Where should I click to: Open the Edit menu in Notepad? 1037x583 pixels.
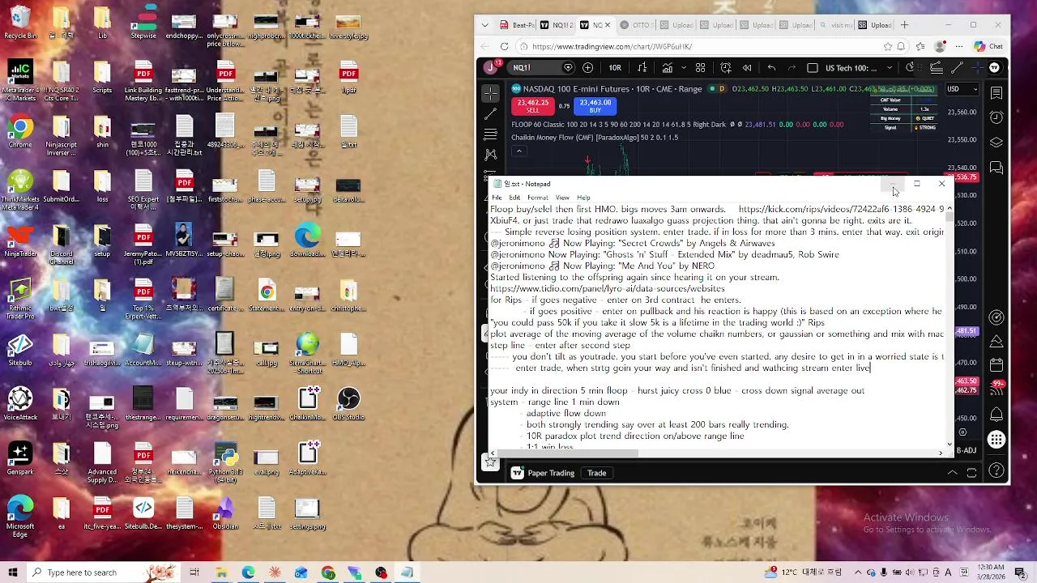[514, 198]
